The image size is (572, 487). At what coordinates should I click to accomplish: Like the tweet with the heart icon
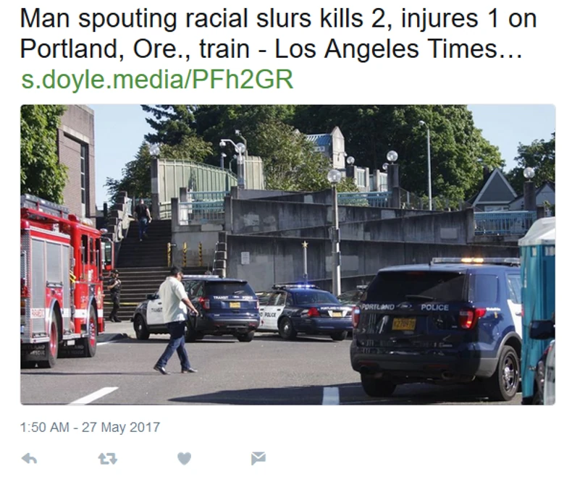(184, 458)
